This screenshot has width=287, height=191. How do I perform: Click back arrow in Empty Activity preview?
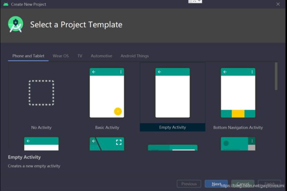click(159, 72)
